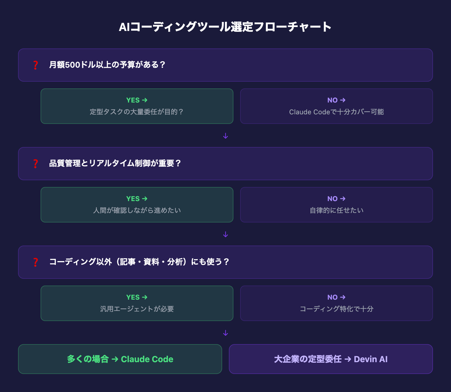451x392 pixels.
Task: Click the question about コーディング以外 usage
Action: pos(139,262)
